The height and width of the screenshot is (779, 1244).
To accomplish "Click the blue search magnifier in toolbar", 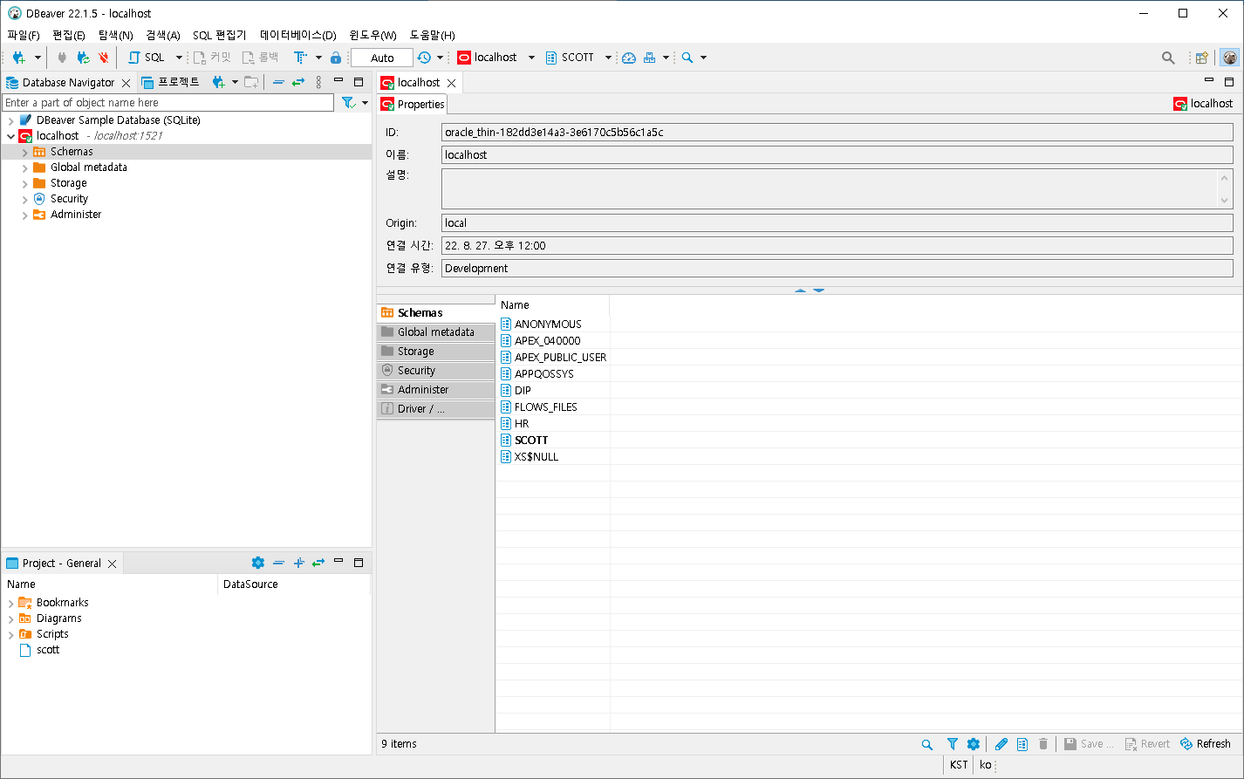I will click(x=687, y=58).
